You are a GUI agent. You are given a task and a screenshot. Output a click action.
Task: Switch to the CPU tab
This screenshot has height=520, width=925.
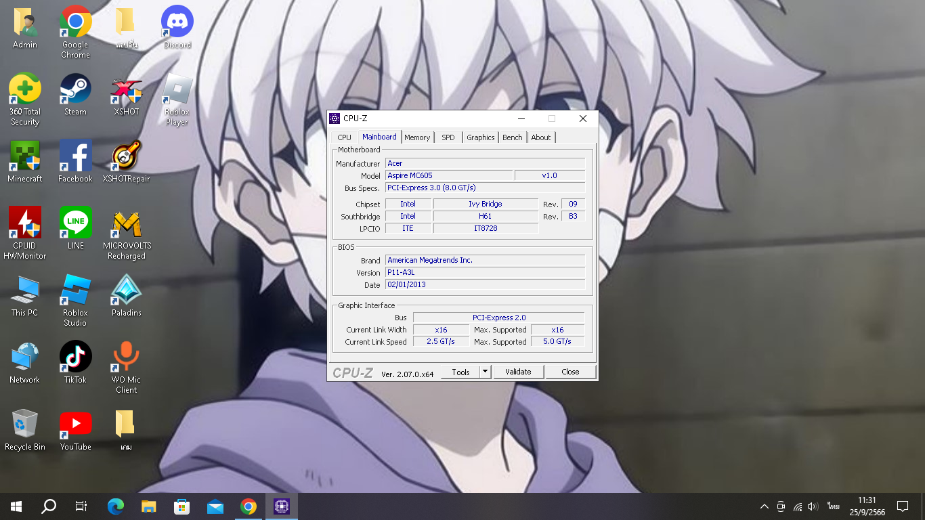[344, 137]
